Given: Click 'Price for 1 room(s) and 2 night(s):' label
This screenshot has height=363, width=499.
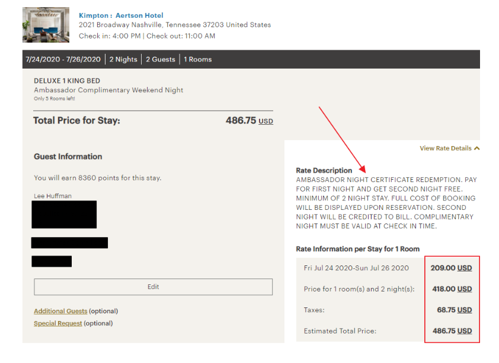Looking at the screenshot, I should click(x=359, y=289).
